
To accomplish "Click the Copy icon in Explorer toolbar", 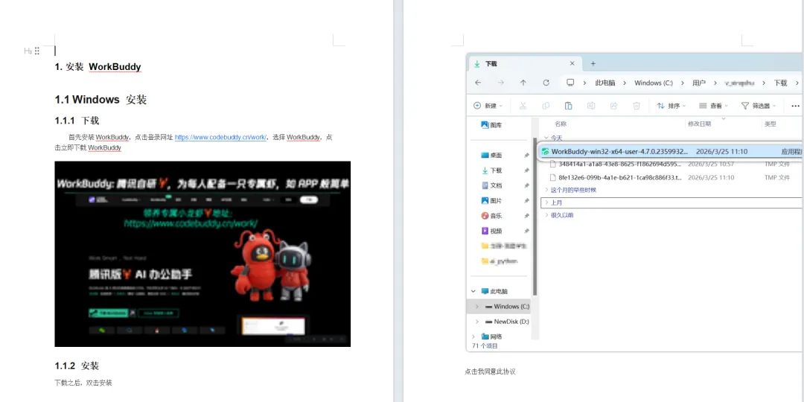I will 546,106.
